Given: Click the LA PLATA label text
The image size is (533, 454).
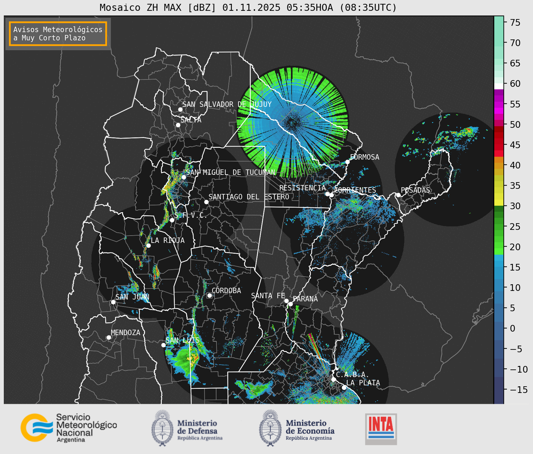Looking at the screenshot, I should 363,382.
